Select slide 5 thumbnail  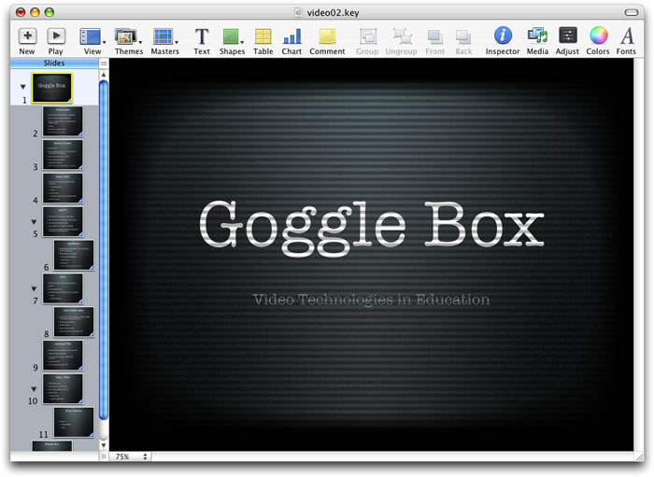[x=63, y=221]
